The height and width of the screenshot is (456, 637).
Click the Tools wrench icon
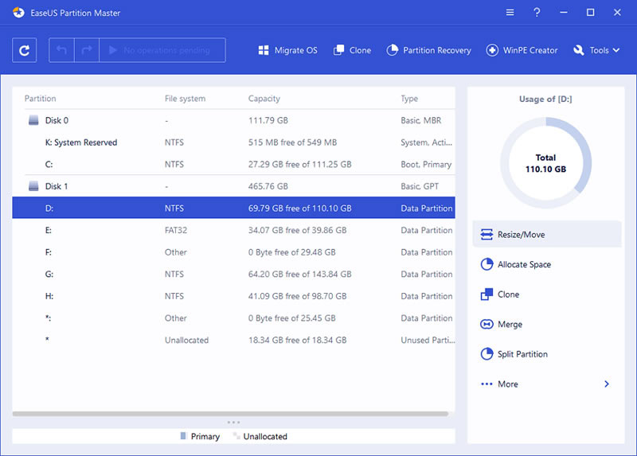579,50
